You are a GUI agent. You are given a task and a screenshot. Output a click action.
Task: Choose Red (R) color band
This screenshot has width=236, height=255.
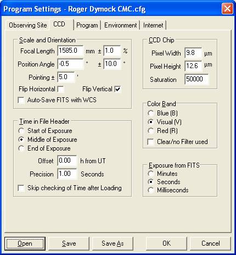click(151, 131)
